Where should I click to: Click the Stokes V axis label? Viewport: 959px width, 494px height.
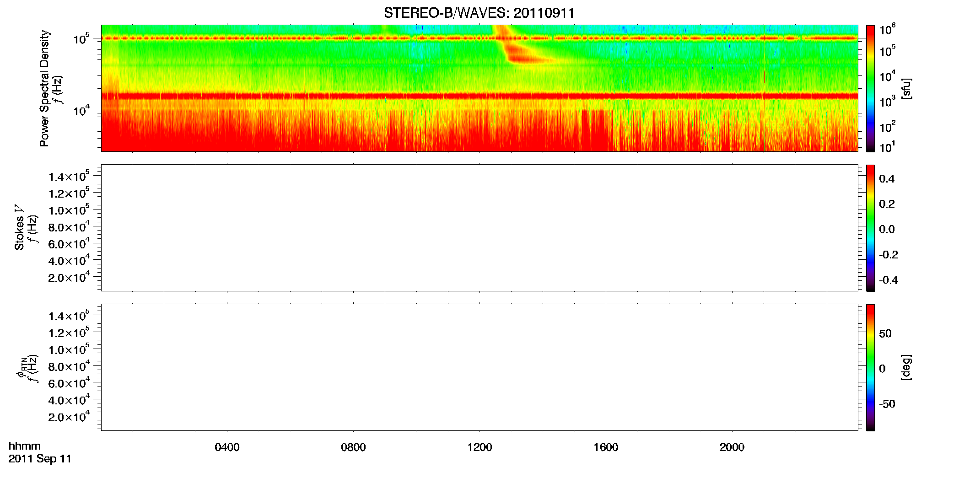[19, 227]
